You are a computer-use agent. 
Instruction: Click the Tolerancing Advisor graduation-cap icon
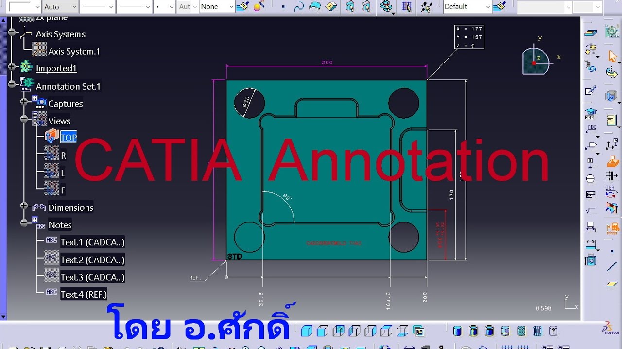point(590,113)
